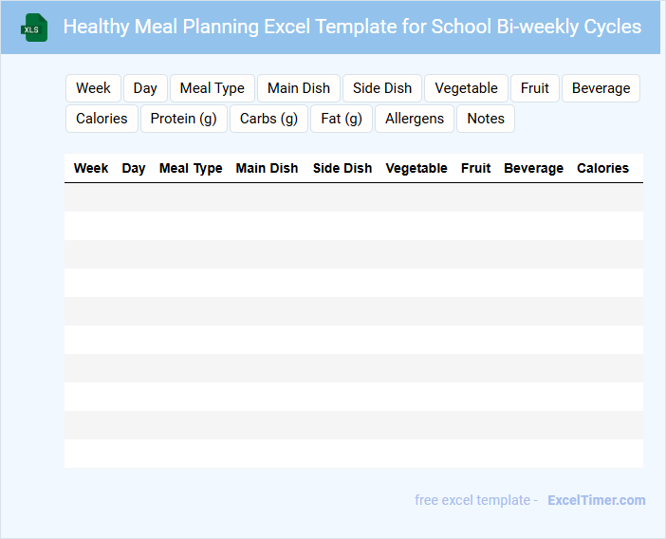Click the Allergens tag button
The width and height of the screenshot is (666, 539).
click(x=415, y=119)
